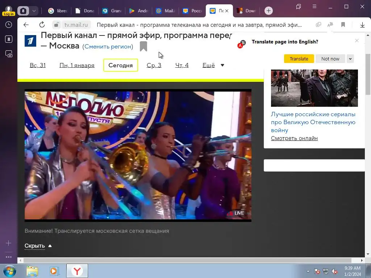Click the tv.mail.ru address field
The image size is (371, 278).
click(x=76, y=25)
